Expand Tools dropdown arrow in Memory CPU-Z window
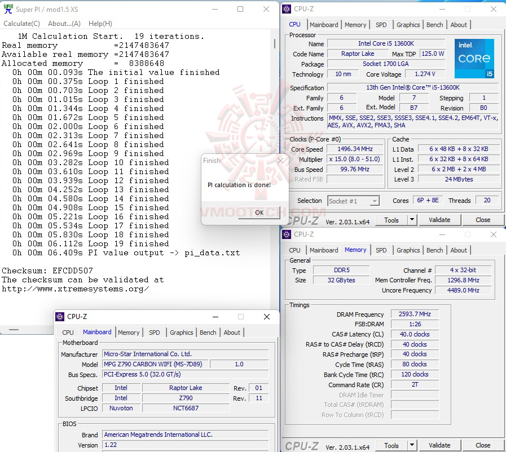 tap(412, 446)
